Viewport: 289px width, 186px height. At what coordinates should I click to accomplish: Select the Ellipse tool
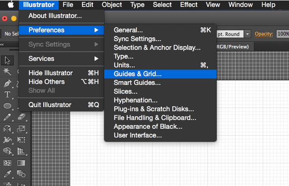pyautogui.click(x=8, y=106)
